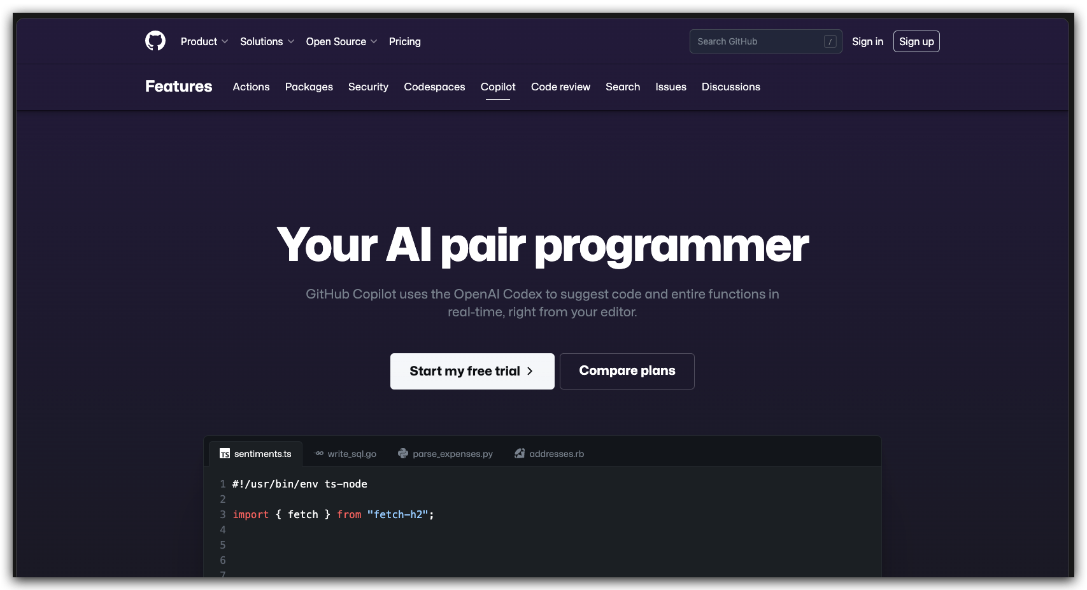
Task: Switch to parse_expenses.py editor tab
Action: 445,454
